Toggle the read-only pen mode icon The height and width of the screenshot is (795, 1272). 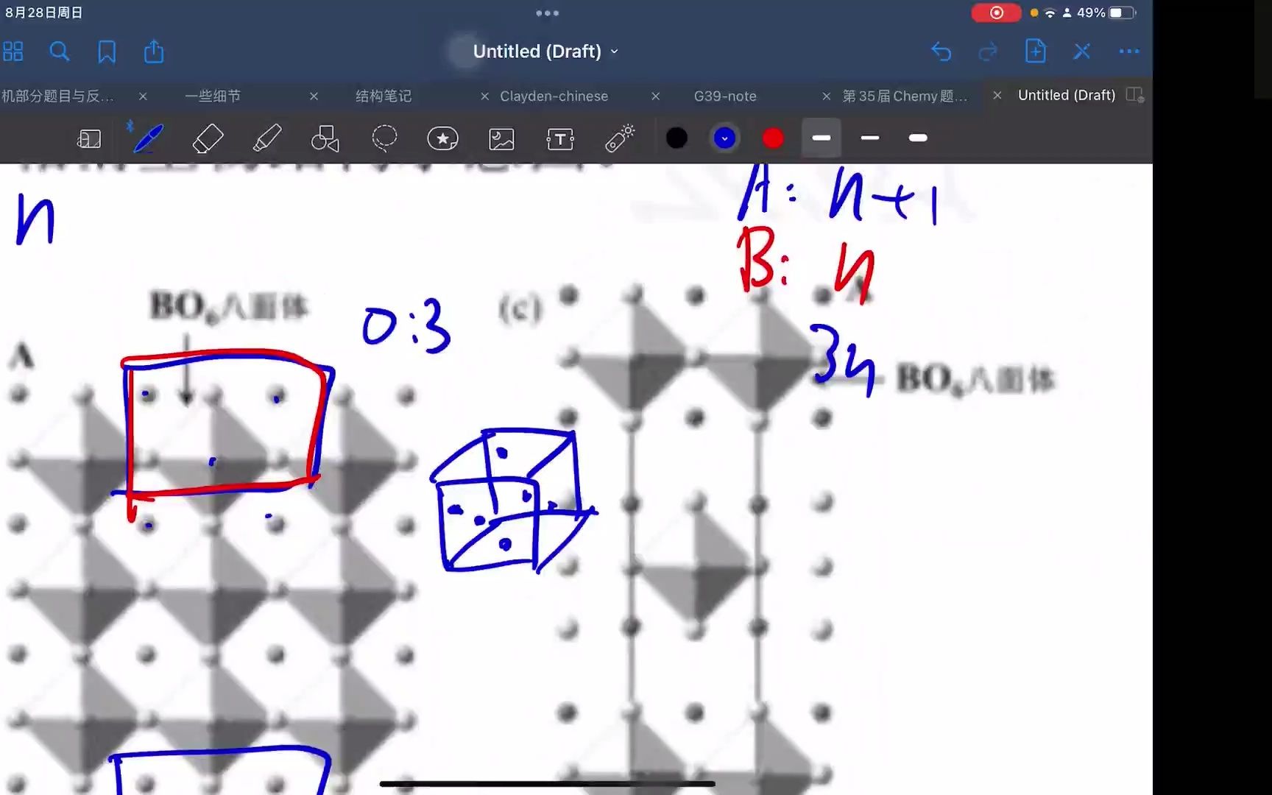1082,52
